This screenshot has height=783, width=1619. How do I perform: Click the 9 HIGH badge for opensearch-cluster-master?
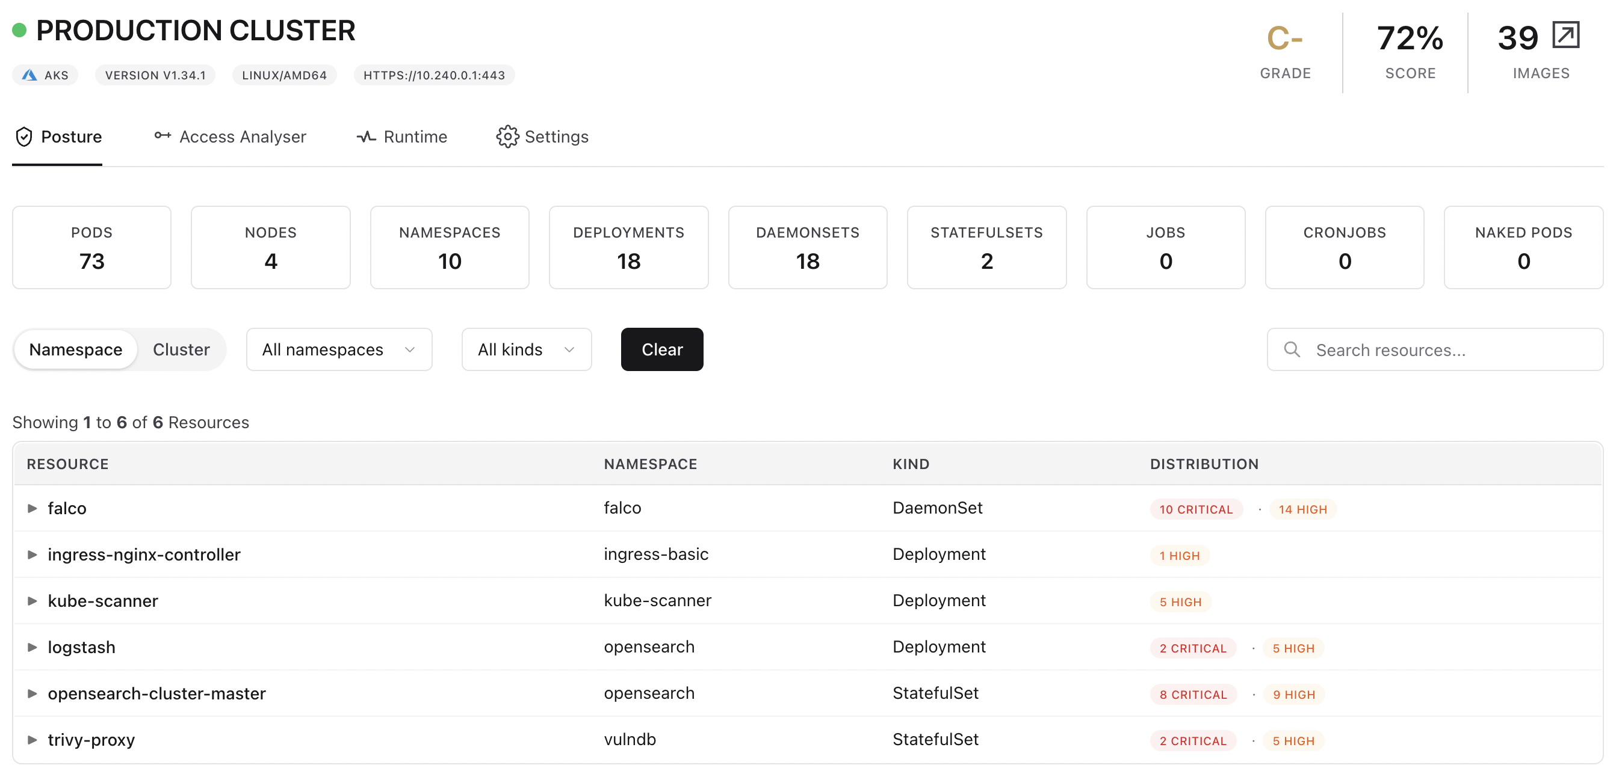[x=1293, y=695]
